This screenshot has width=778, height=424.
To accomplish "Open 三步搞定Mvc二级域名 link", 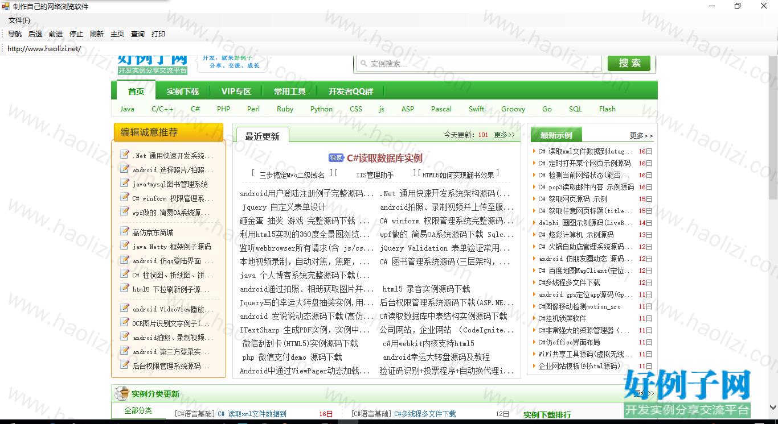I will (x=292, y=175).
